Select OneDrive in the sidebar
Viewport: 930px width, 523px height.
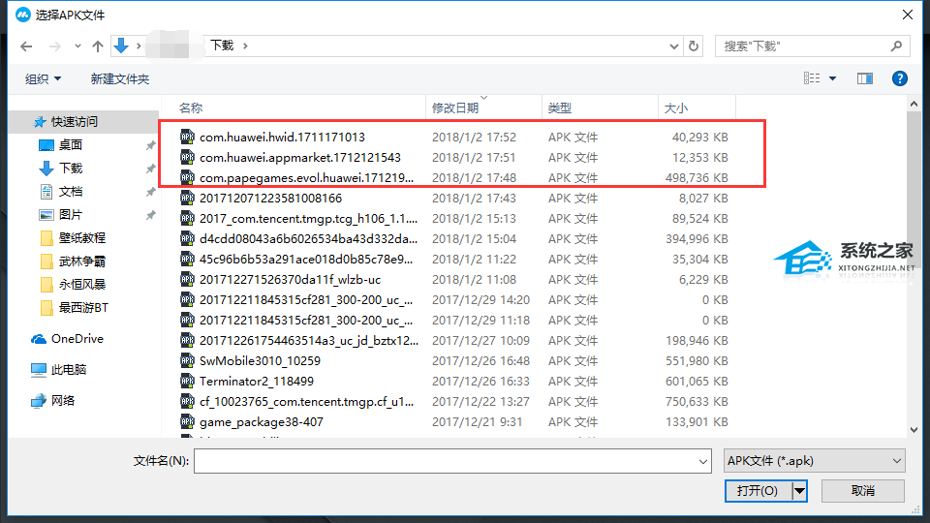click(x=77, y=339)
